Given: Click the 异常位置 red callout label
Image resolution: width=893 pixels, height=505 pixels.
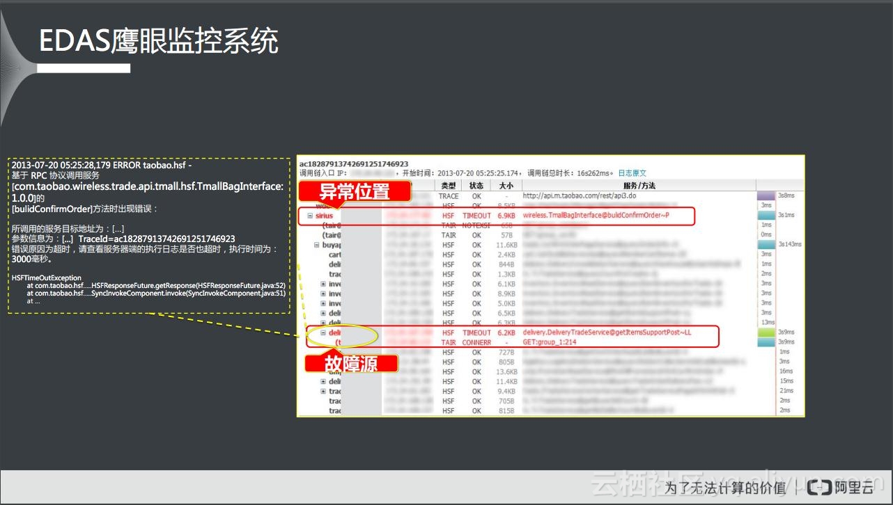Looking at the screenshot, I should 355,192.
